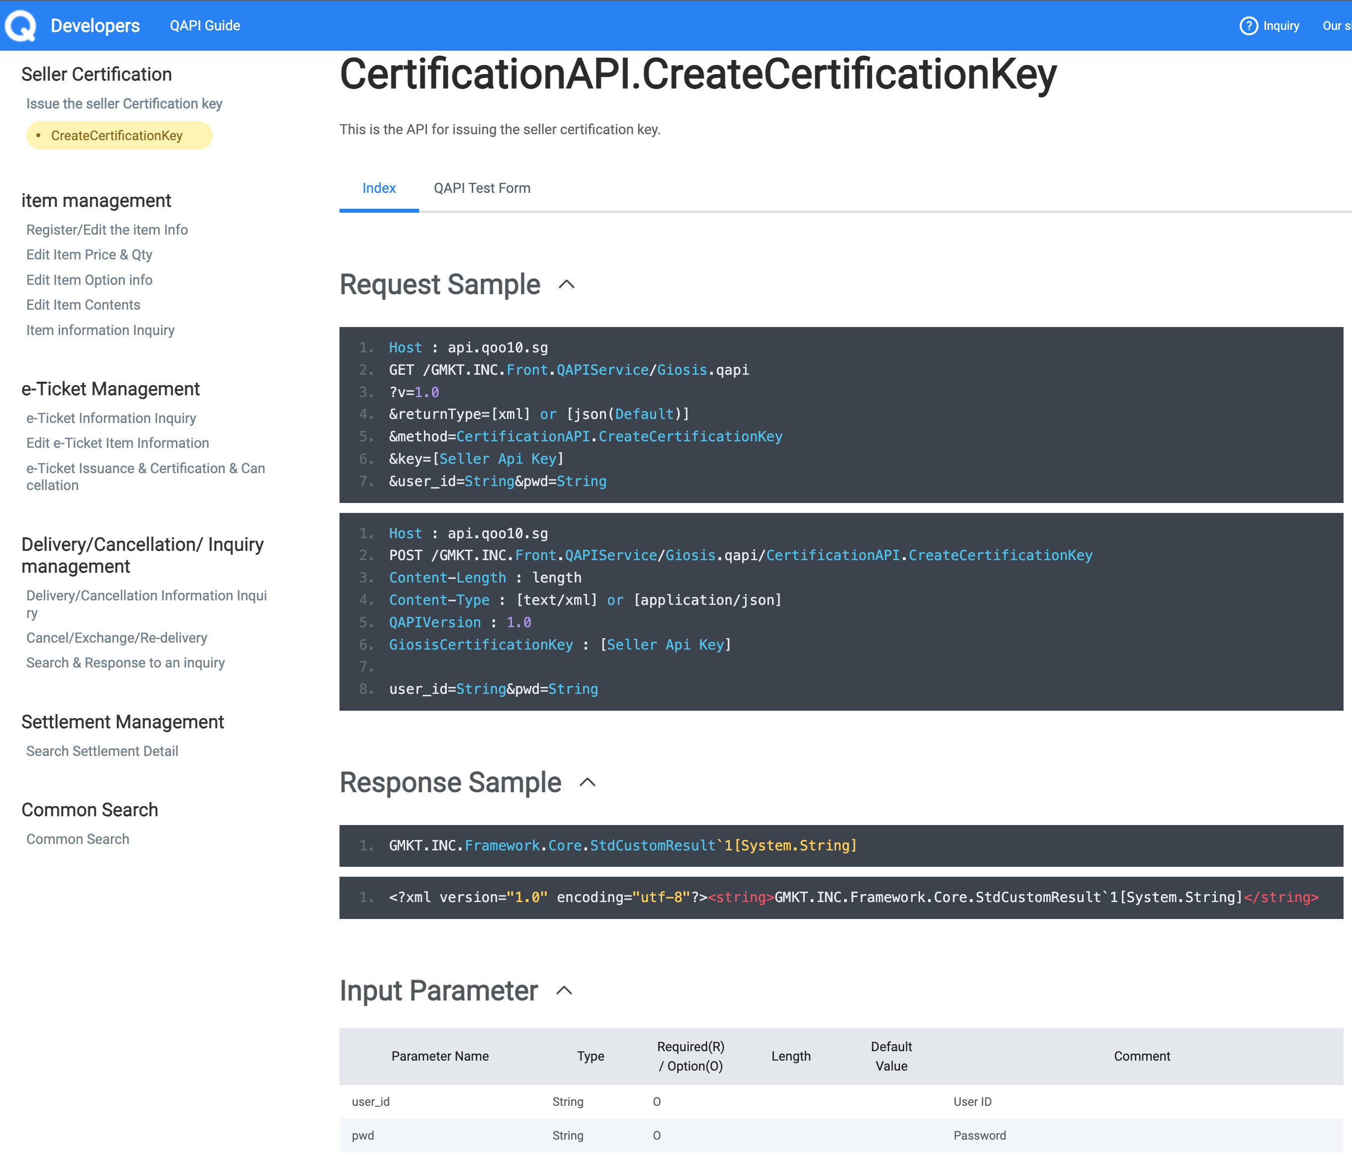Open Search Settlement Detail link
The height and width of the screenshot is (1163, 1352).
pyautogui.click(x=102, y=751)
